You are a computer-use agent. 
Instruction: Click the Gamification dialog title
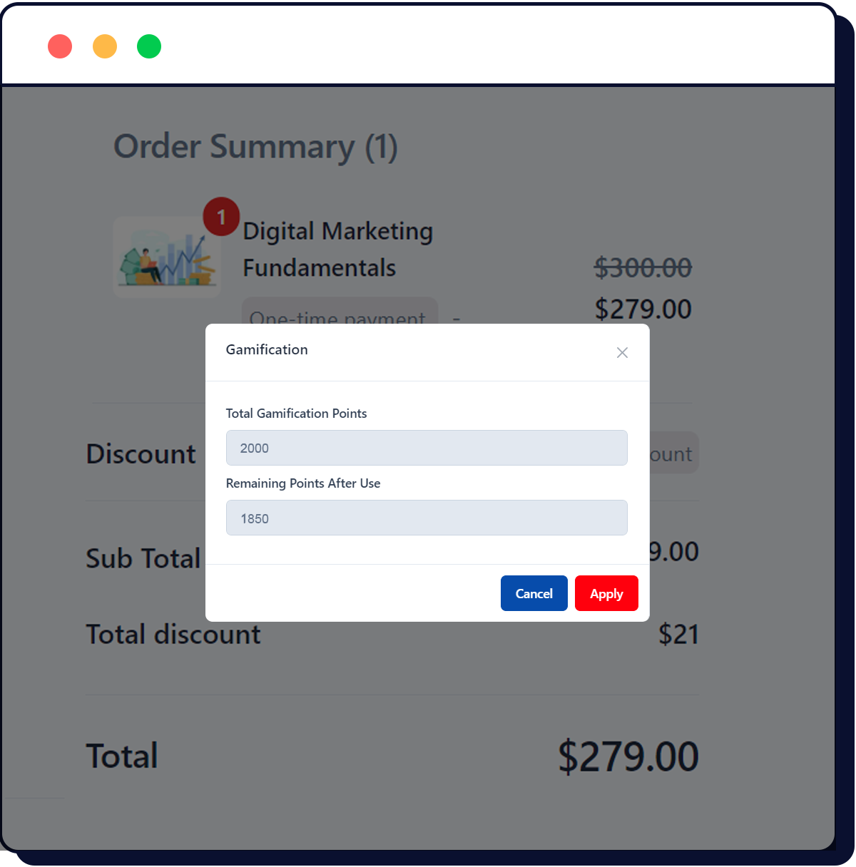coord(267,349)
